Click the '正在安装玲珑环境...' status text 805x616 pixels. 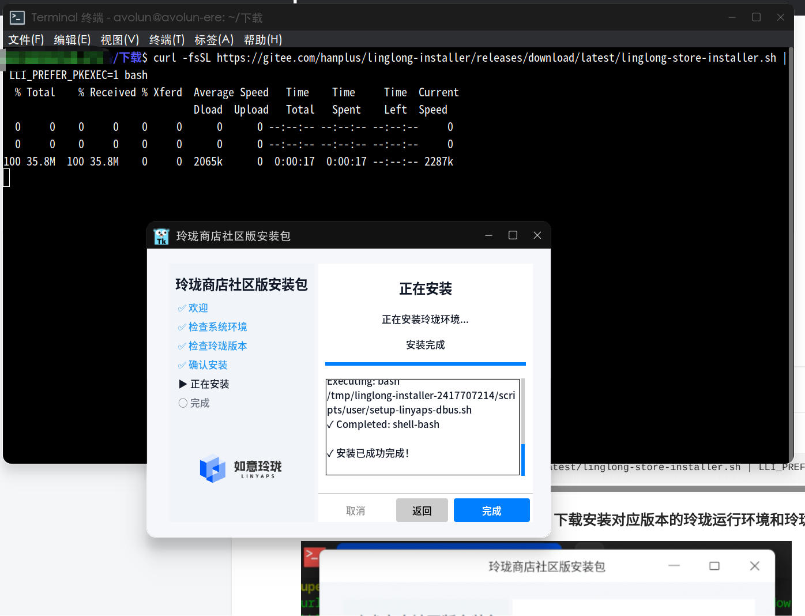426,320
